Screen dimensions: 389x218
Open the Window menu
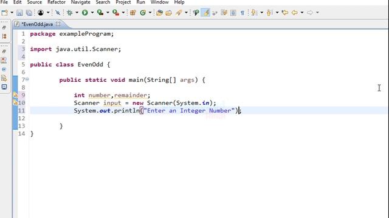point(159,2)
